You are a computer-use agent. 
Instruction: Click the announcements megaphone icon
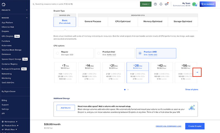coord(166,4)
